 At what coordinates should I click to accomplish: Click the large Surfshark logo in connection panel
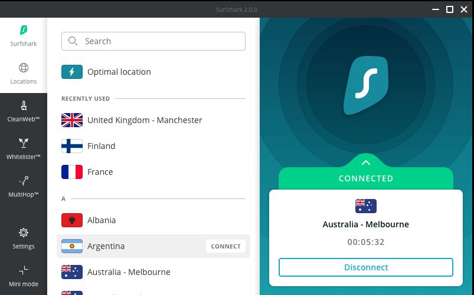[x=366, y=85]
